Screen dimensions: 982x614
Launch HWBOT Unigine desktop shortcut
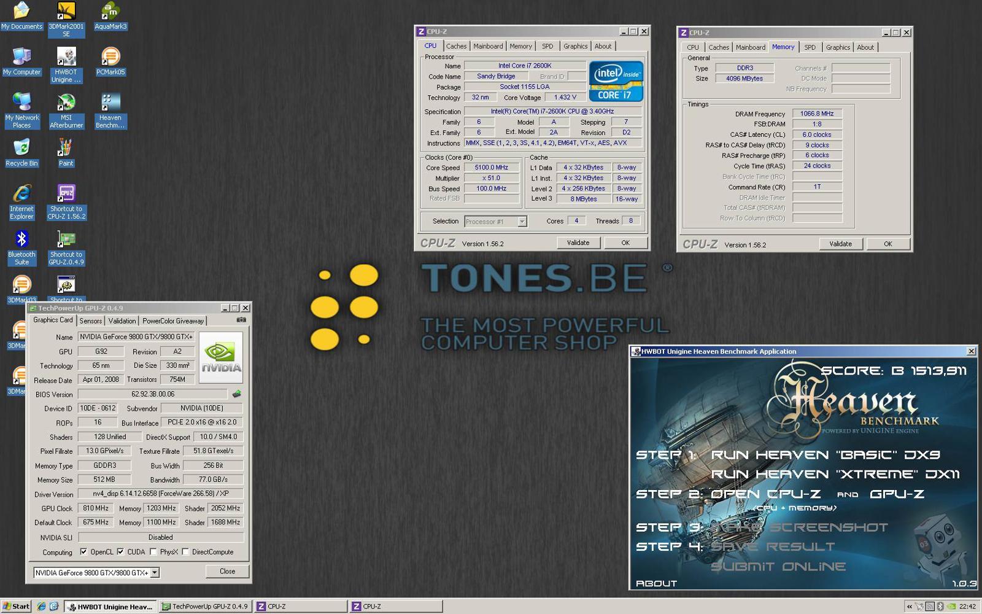point(66,65)
